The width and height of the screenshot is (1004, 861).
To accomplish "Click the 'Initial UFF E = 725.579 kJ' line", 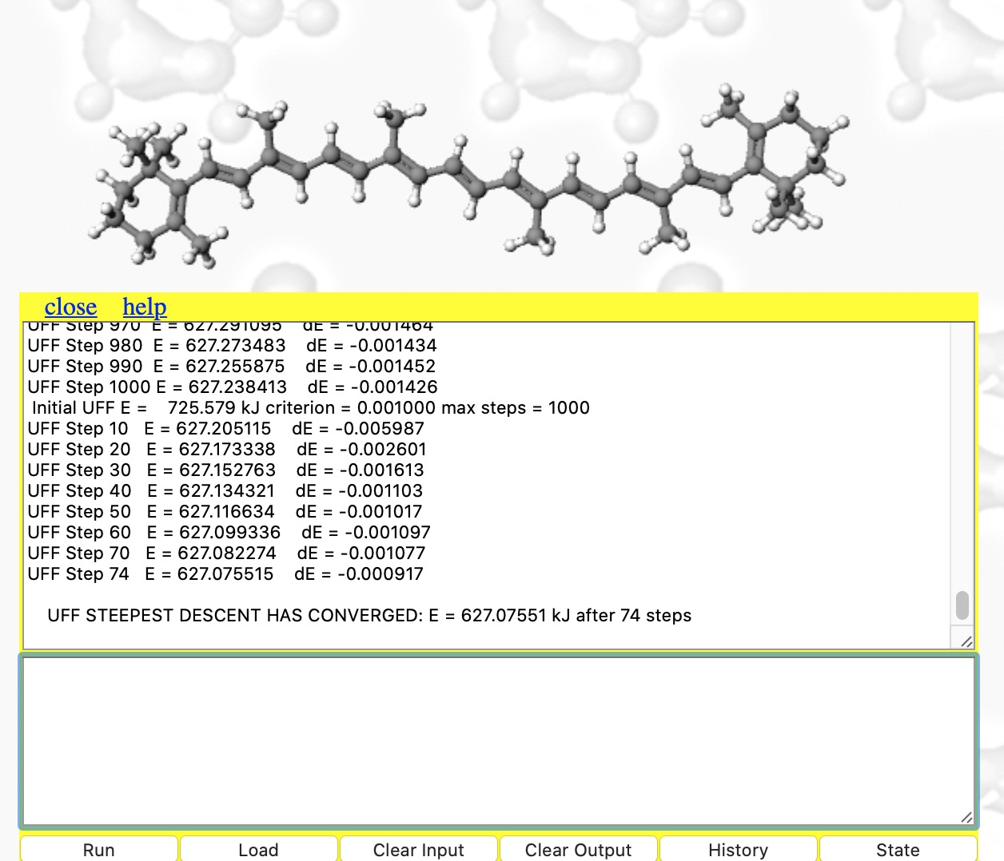I will (310, 408).
